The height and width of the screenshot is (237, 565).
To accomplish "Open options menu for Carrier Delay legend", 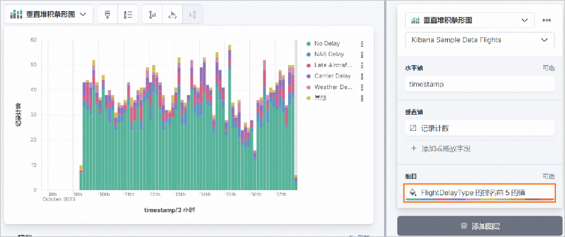I will pos(362,76).
